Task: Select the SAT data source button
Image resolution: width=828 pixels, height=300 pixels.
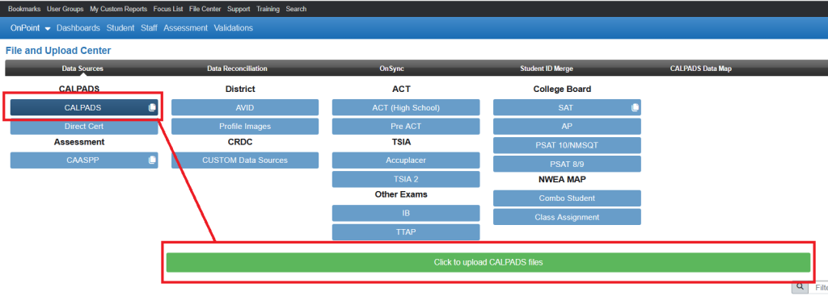Action: coord(567,107)
